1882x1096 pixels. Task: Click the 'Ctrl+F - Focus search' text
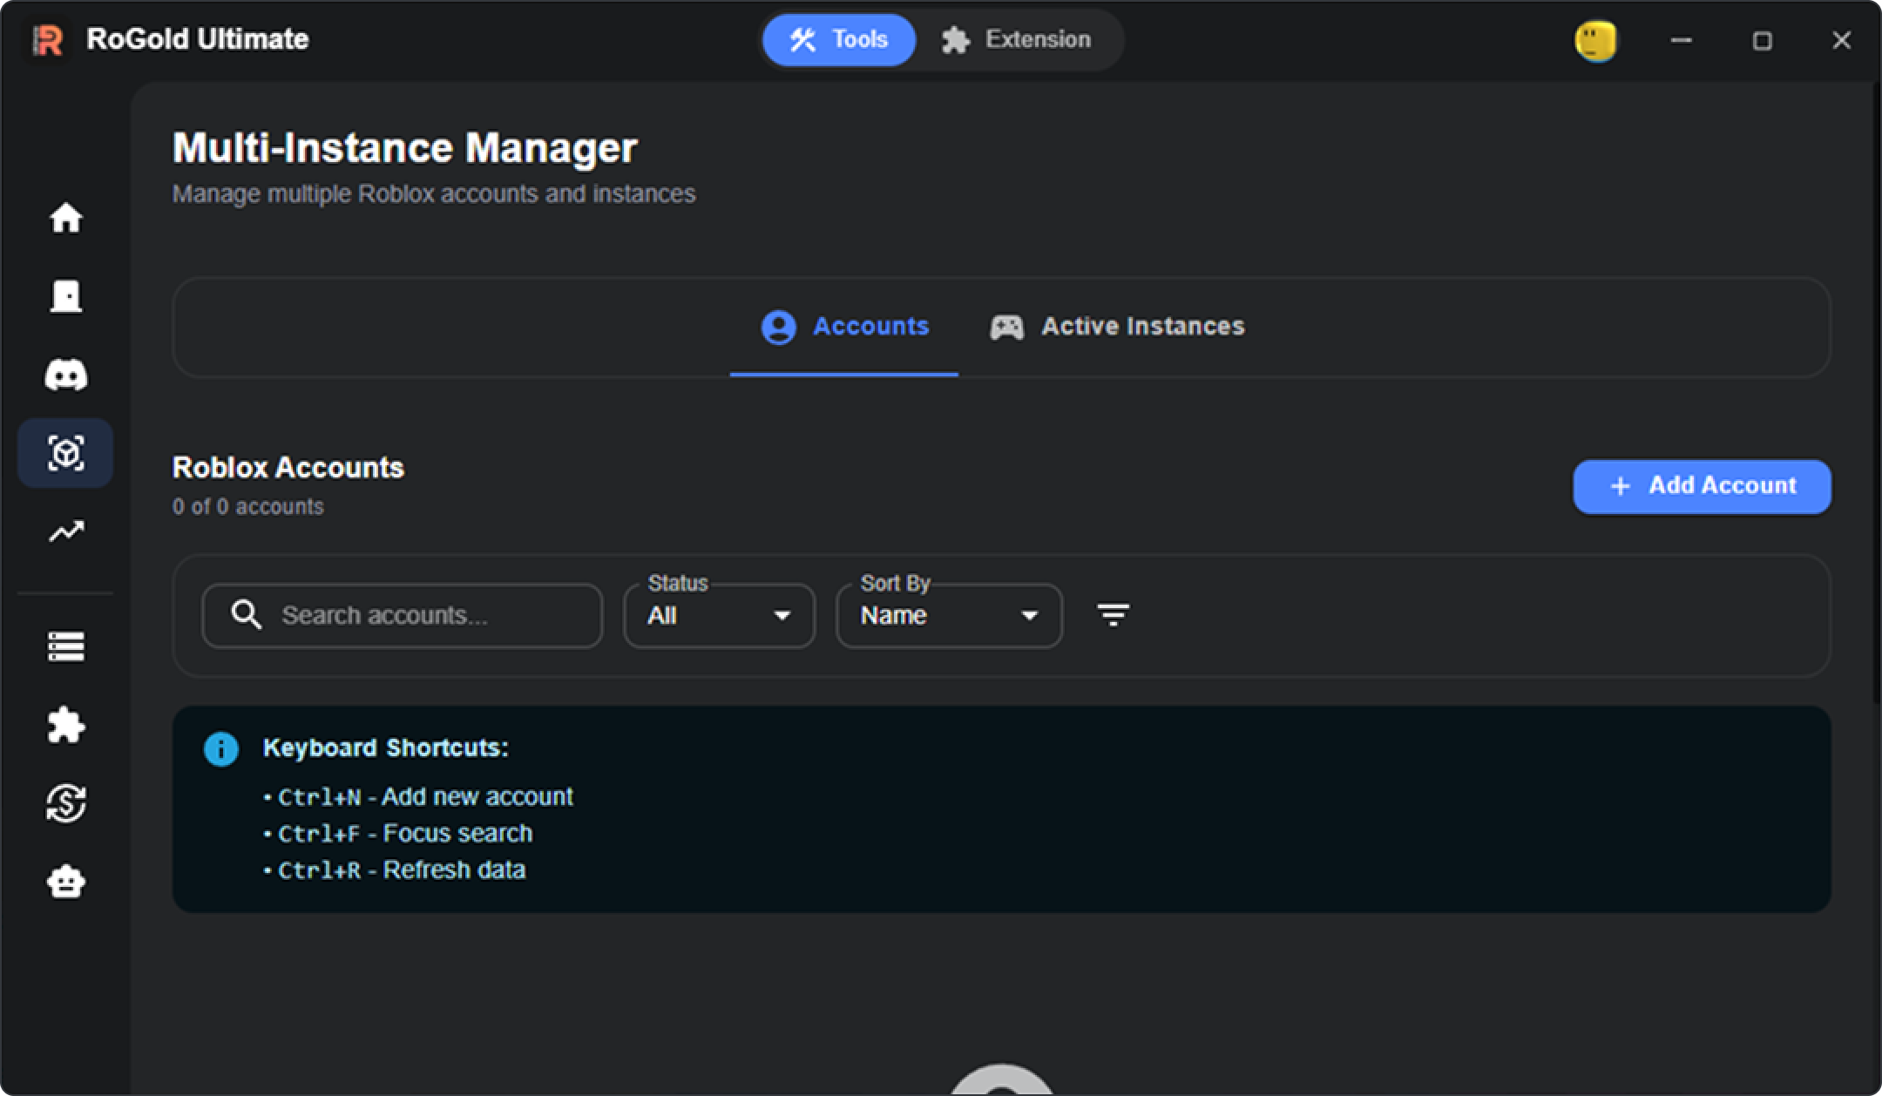(405, 834)
